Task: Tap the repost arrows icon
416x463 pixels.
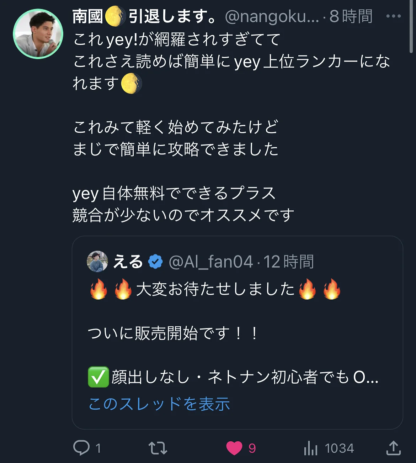Action: 158,448
